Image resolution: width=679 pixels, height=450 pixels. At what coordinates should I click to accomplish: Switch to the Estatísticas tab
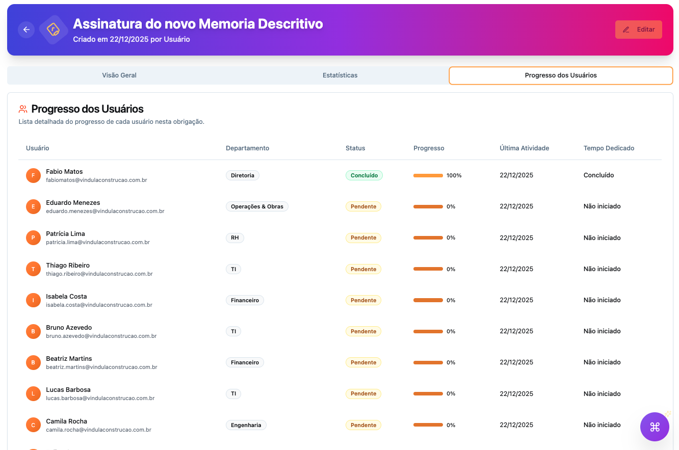tap(340, 75)
